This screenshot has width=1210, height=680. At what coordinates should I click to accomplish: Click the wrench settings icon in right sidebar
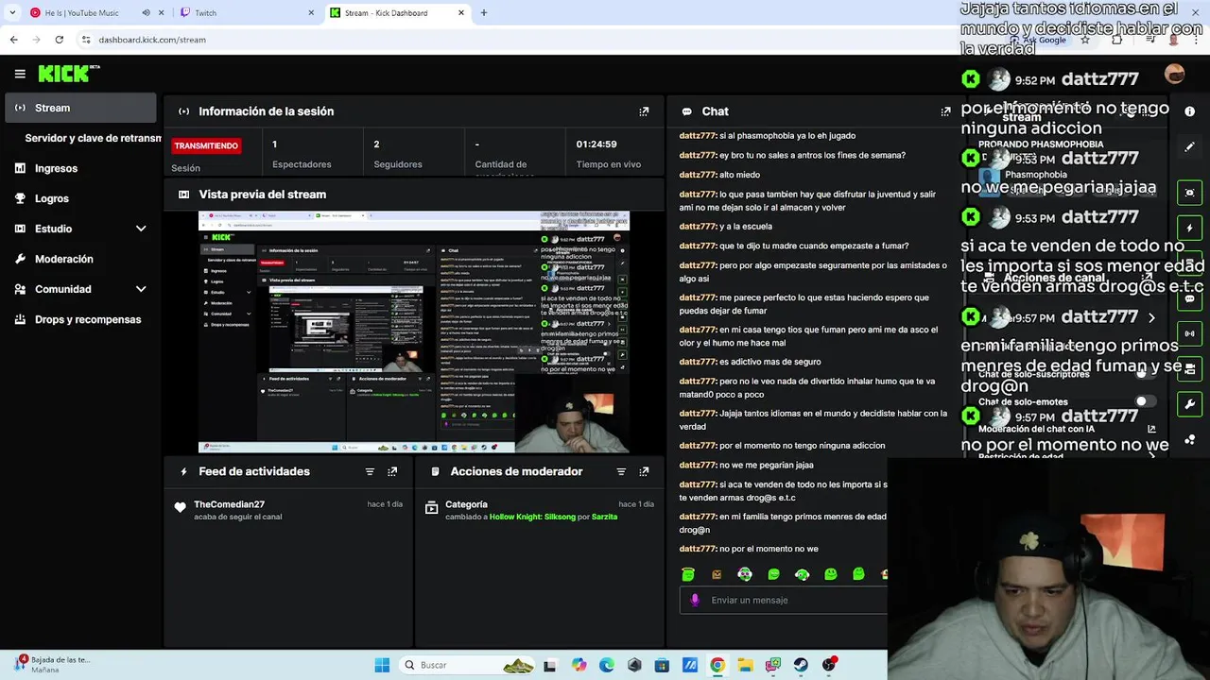click(x=1189, y=404)
